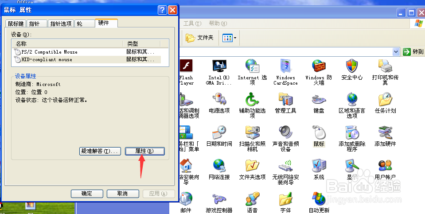425x214 pixels.
Task: Open 管理工具 icon
Action: (x=285, y=99)
